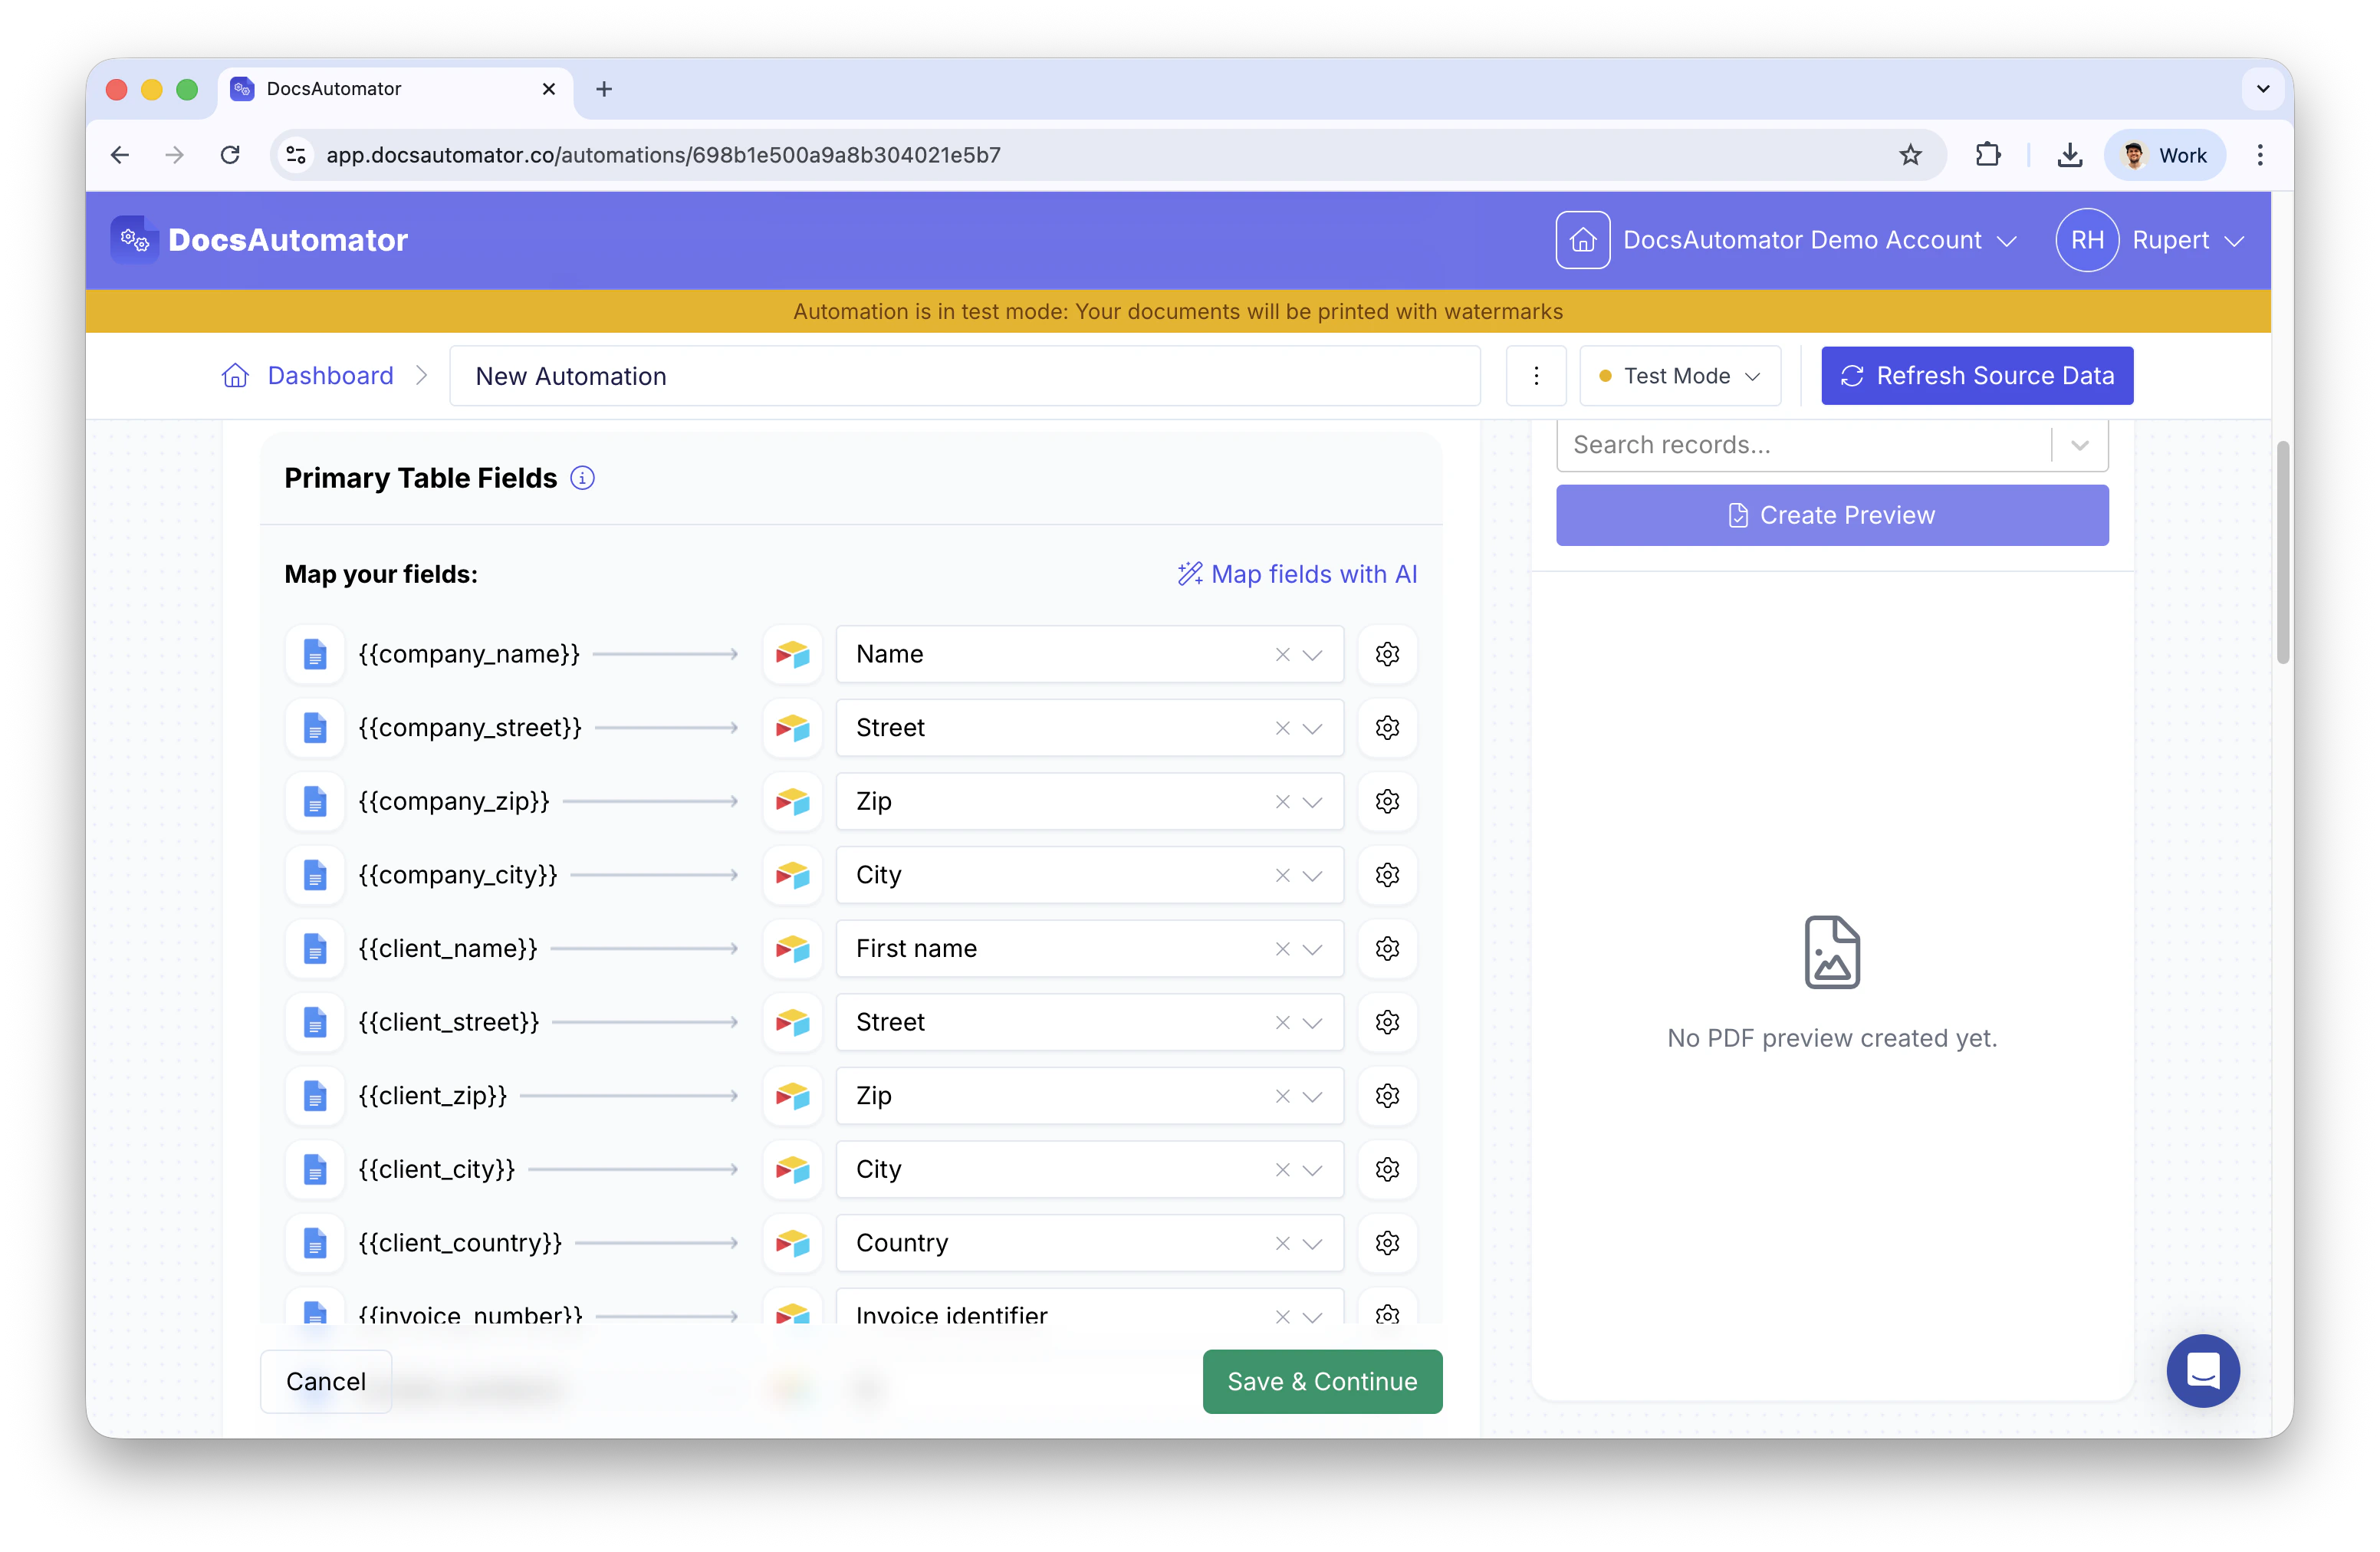Click the DocsAutomator logo
Image resolution: width=2380 pixels, height=1552 pixels.
pos(260,240)
